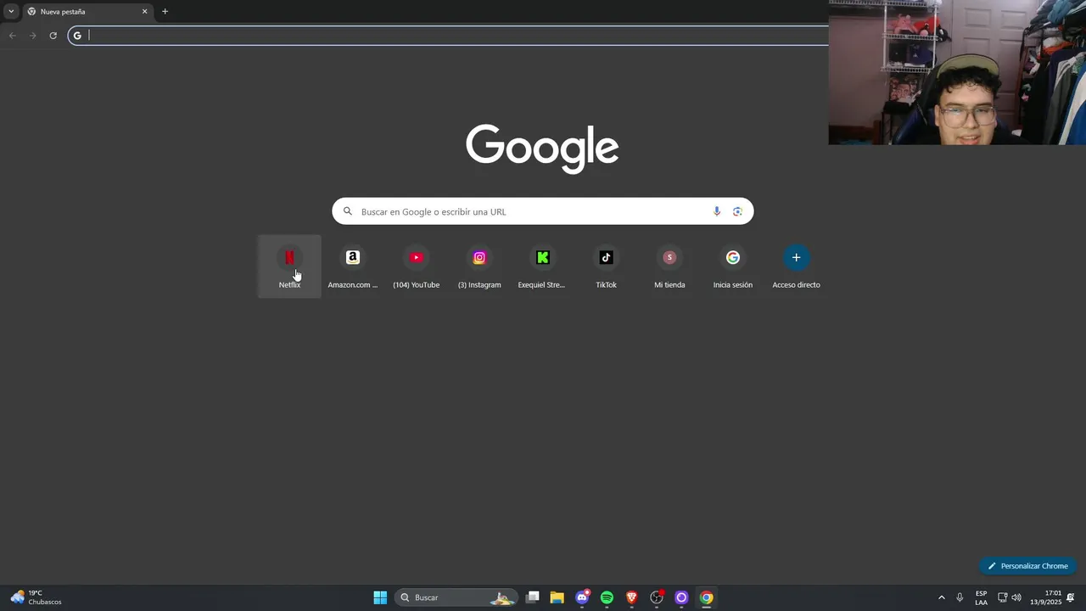The width and height of the screenshot is (1086, 611).
Task: Reload the page
Action: tap(53, 36)
